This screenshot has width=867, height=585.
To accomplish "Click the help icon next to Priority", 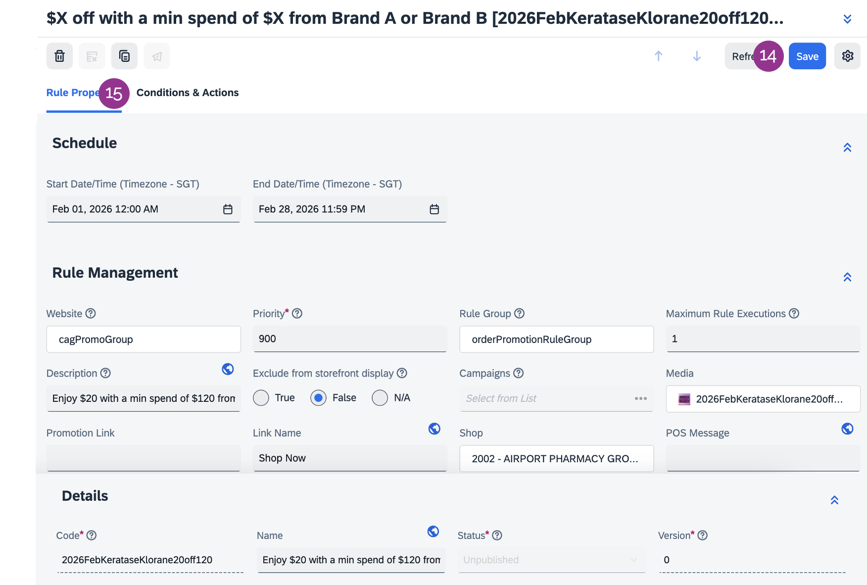I will (x=297, y=314).
